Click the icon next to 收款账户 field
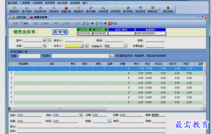Image resolution: width=211 pixels, height=134 pixels. click(126, 46)
